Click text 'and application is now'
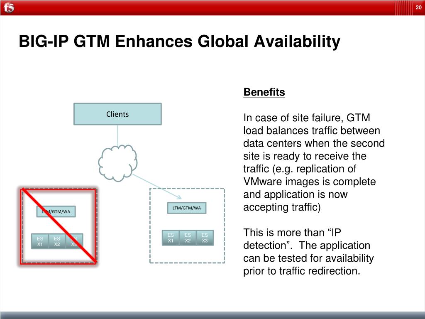The image size is (425, 319). coord(296,194)
